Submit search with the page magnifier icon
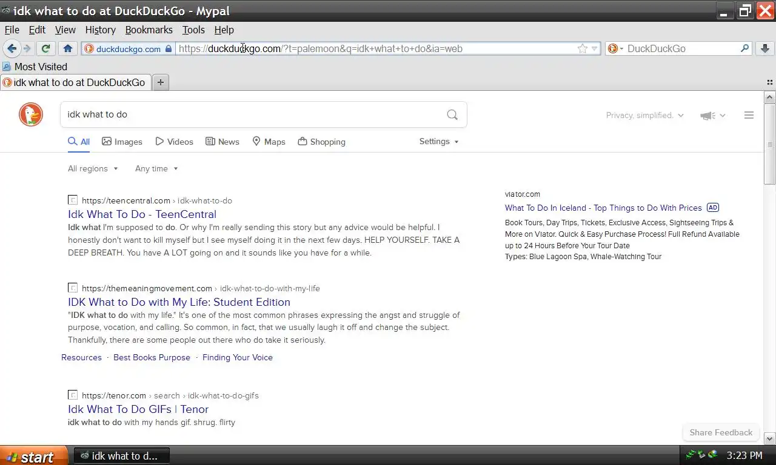776x465 pixels. click(x=452, y=114)
